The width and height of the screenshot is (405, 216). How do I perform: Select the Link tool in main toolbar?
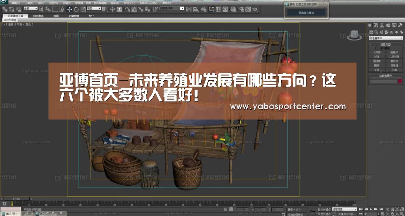click(x=5, y=9)
